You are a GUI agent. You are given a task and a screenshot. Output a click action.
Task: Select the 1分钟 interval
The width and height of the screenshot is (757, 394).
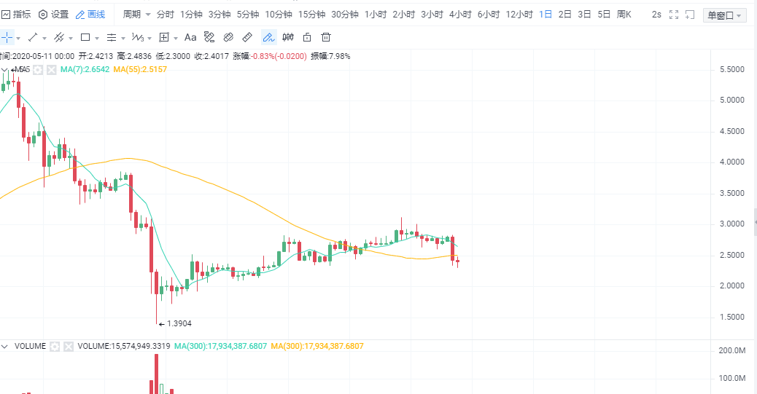click(x=191, y=15)
